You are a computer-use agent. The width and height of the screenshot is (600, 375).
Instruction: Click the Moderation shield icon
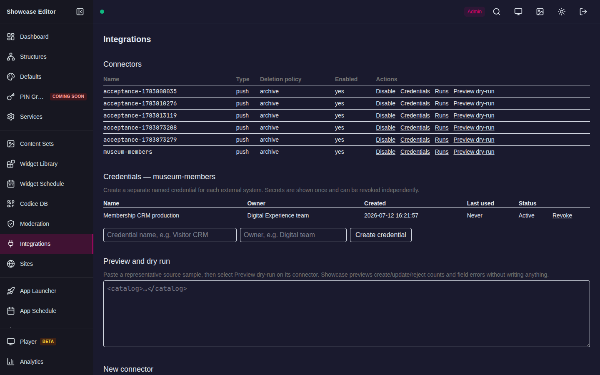11,224
